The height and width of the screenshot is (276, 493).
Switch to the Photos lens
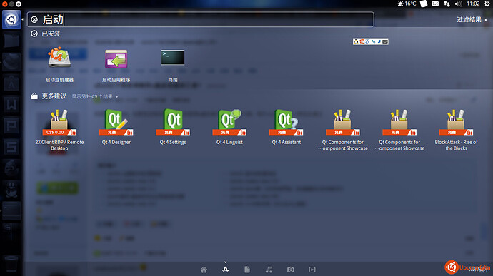coord(291,270)
